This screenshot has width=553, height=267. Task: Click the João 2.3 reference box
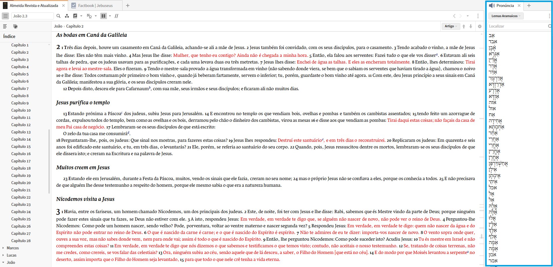[x=32, y=16]
